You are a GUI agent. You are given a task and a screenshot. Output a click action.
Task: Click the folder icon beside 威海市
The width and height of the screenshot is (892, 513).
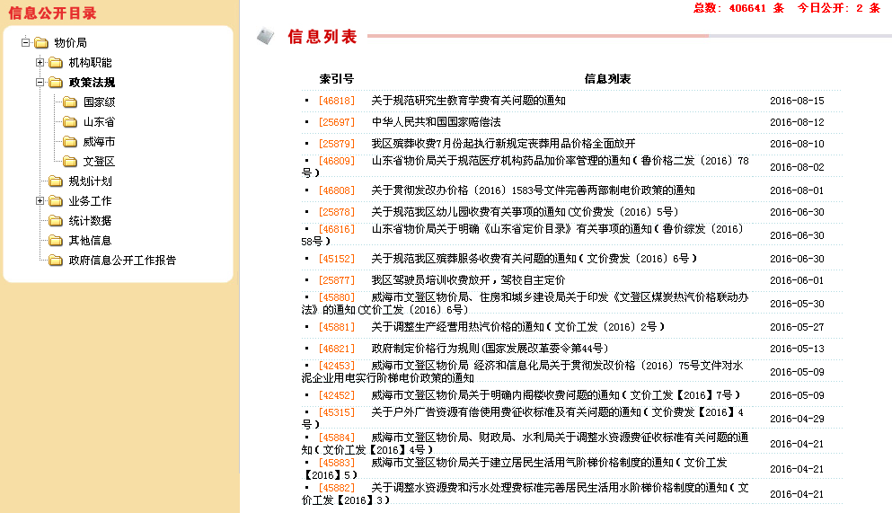(70, 142)
